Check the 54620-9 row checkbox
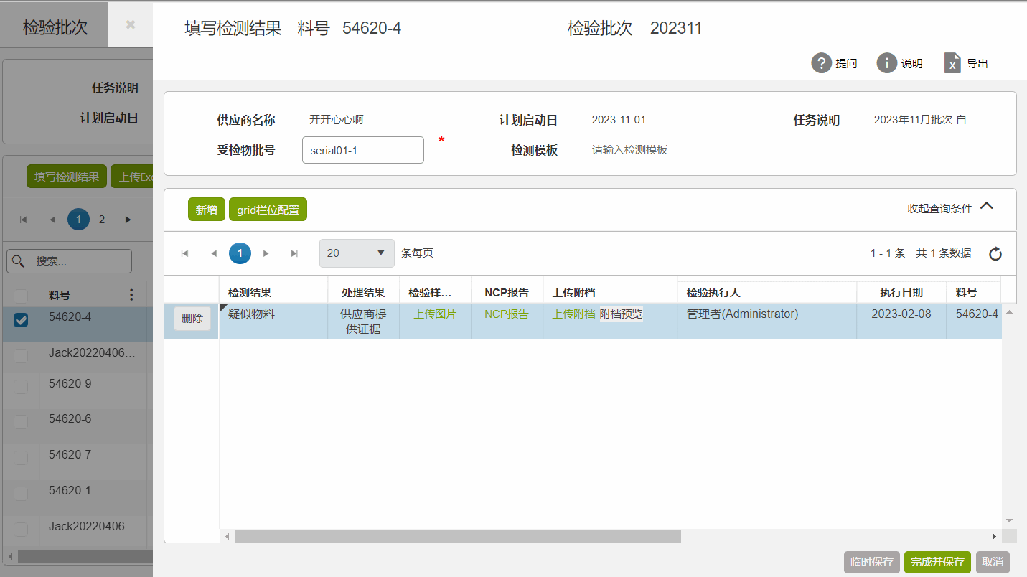 21,386
